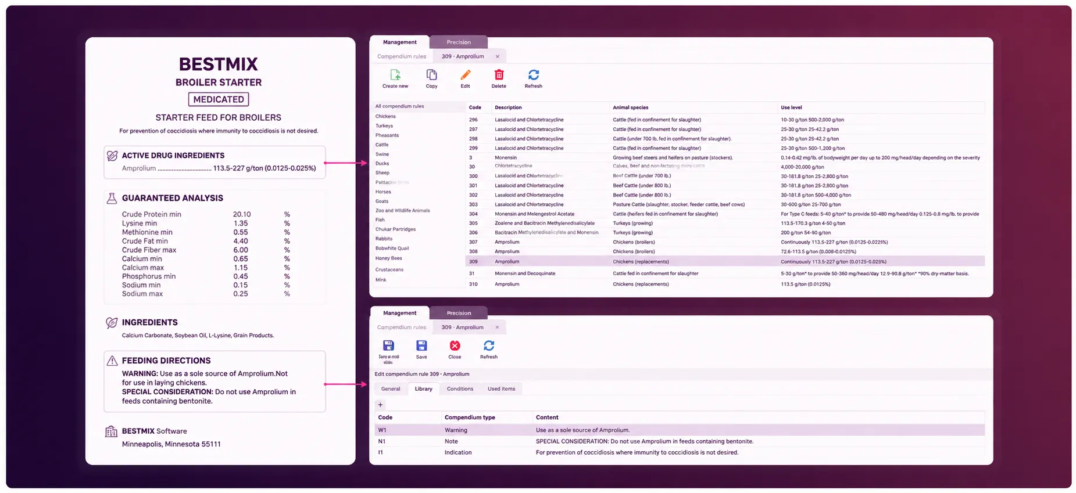Image resolution: width=1076 pixels, height=493 pixels.
Task: Switch to the Precision tab in the edit window
Action: pyautogui.click(x=459, y=313)
